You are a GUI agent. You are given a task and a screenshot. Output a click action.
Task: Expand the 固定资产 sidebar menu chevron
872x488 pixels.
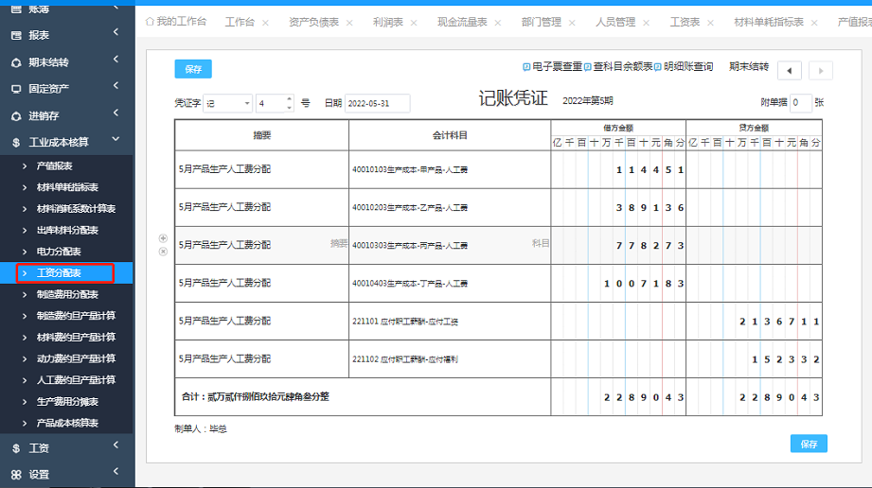tap(116, 86)
